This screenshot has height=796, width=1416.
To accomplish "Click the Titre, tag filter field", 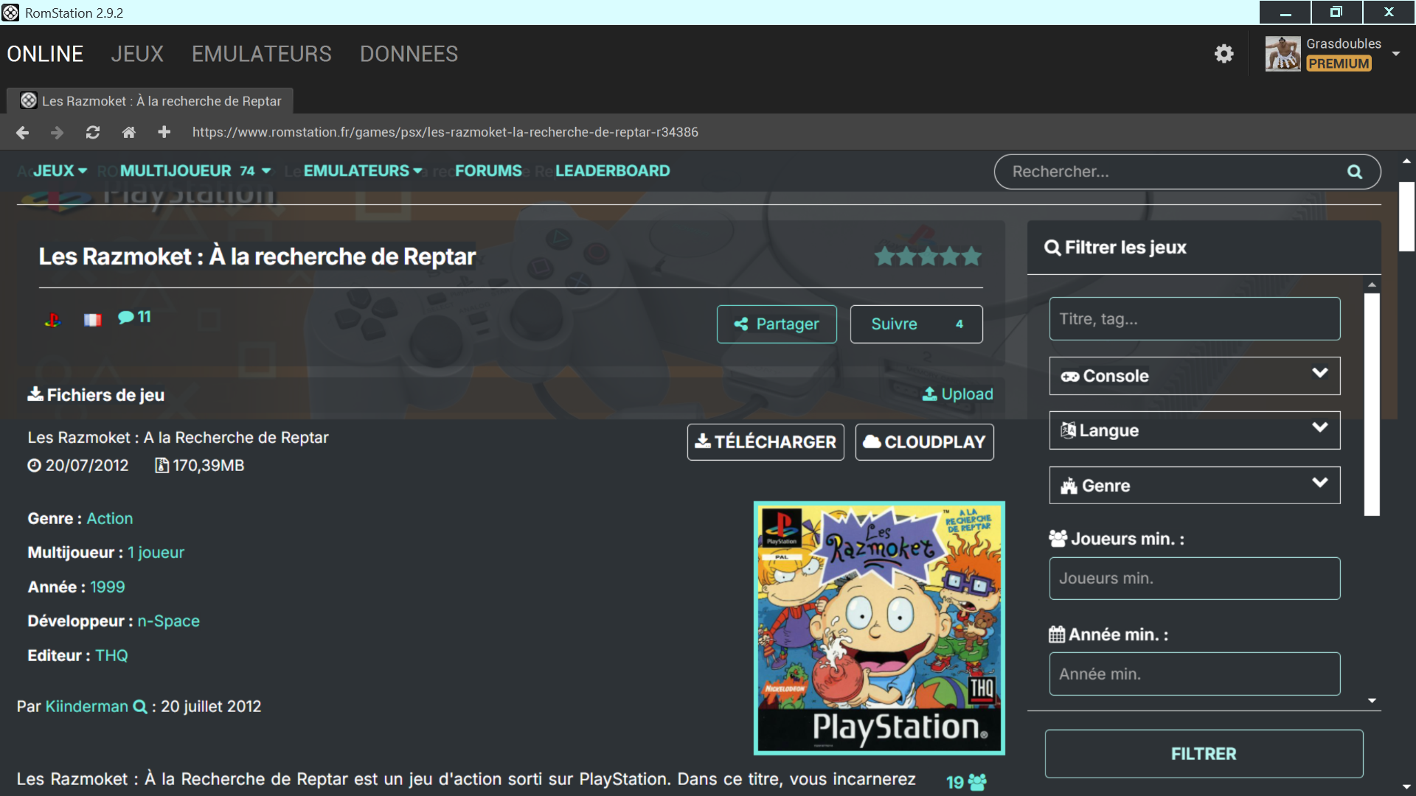I will 1194,319.
